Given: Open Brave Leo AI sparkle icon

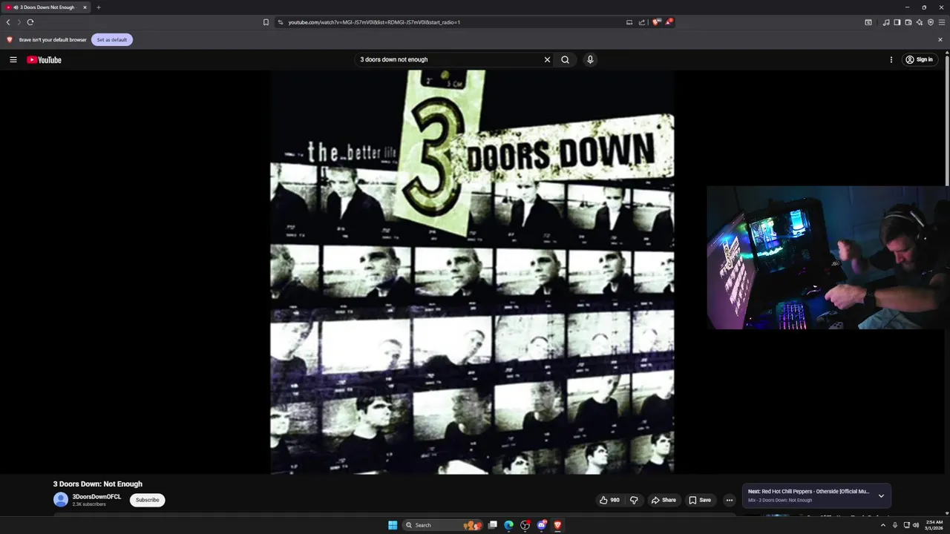Looking at the screenshot, I should pos(920,22).
